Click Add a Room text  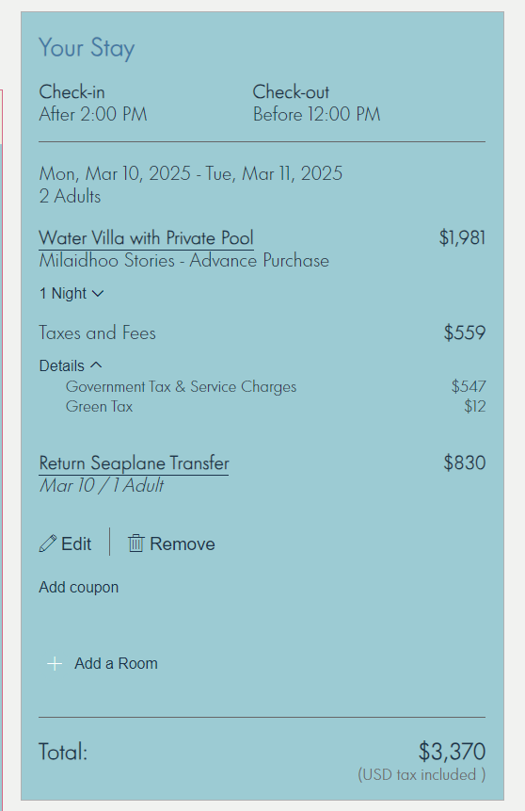tap(116, 664)
